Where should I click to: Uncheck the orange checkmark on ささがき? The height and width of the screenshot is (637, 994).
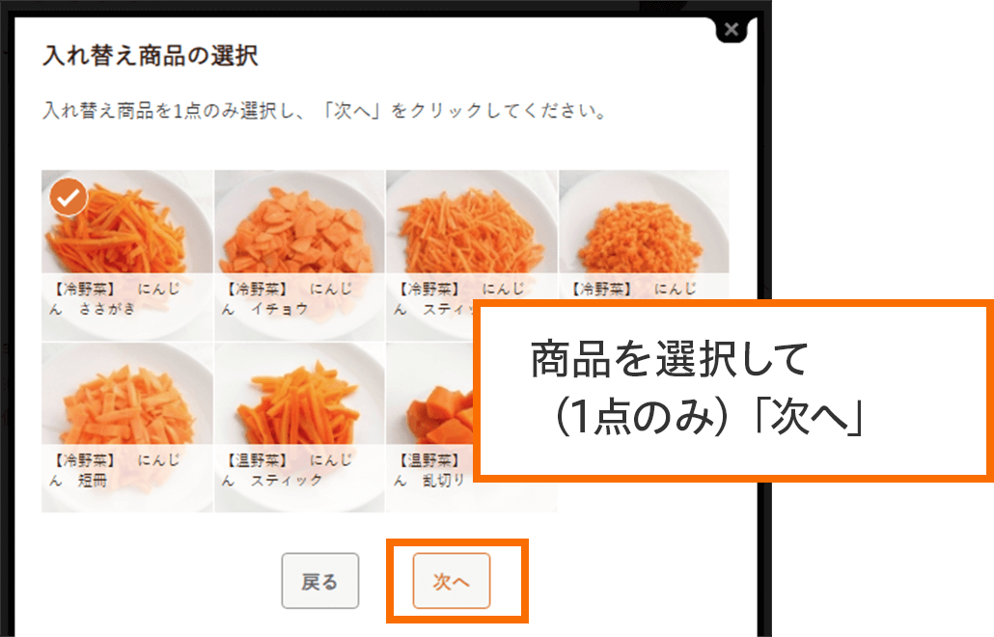point(68,197)
